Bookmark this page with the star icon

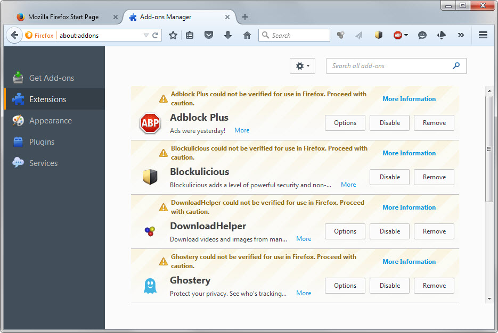tap(173, 35)
